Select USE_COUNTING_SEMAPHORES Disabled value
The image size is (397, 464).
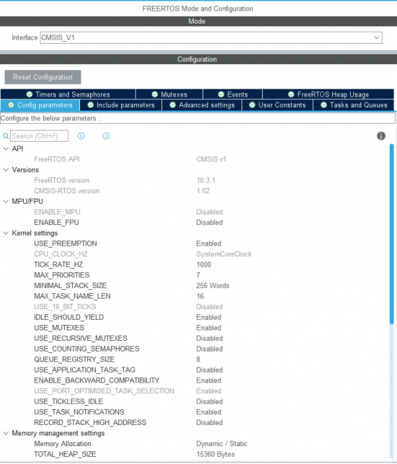click(210, 349)
